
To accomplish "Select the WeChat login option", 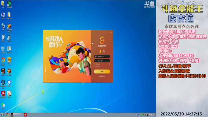I will (104, 51).
